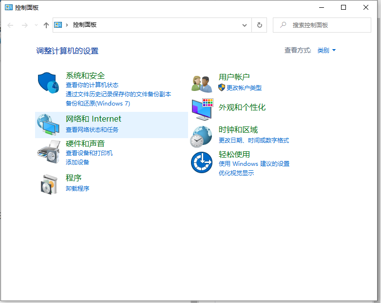Click the Hardware and Sound printer icon
381x303 pixels.
point(48,152)
